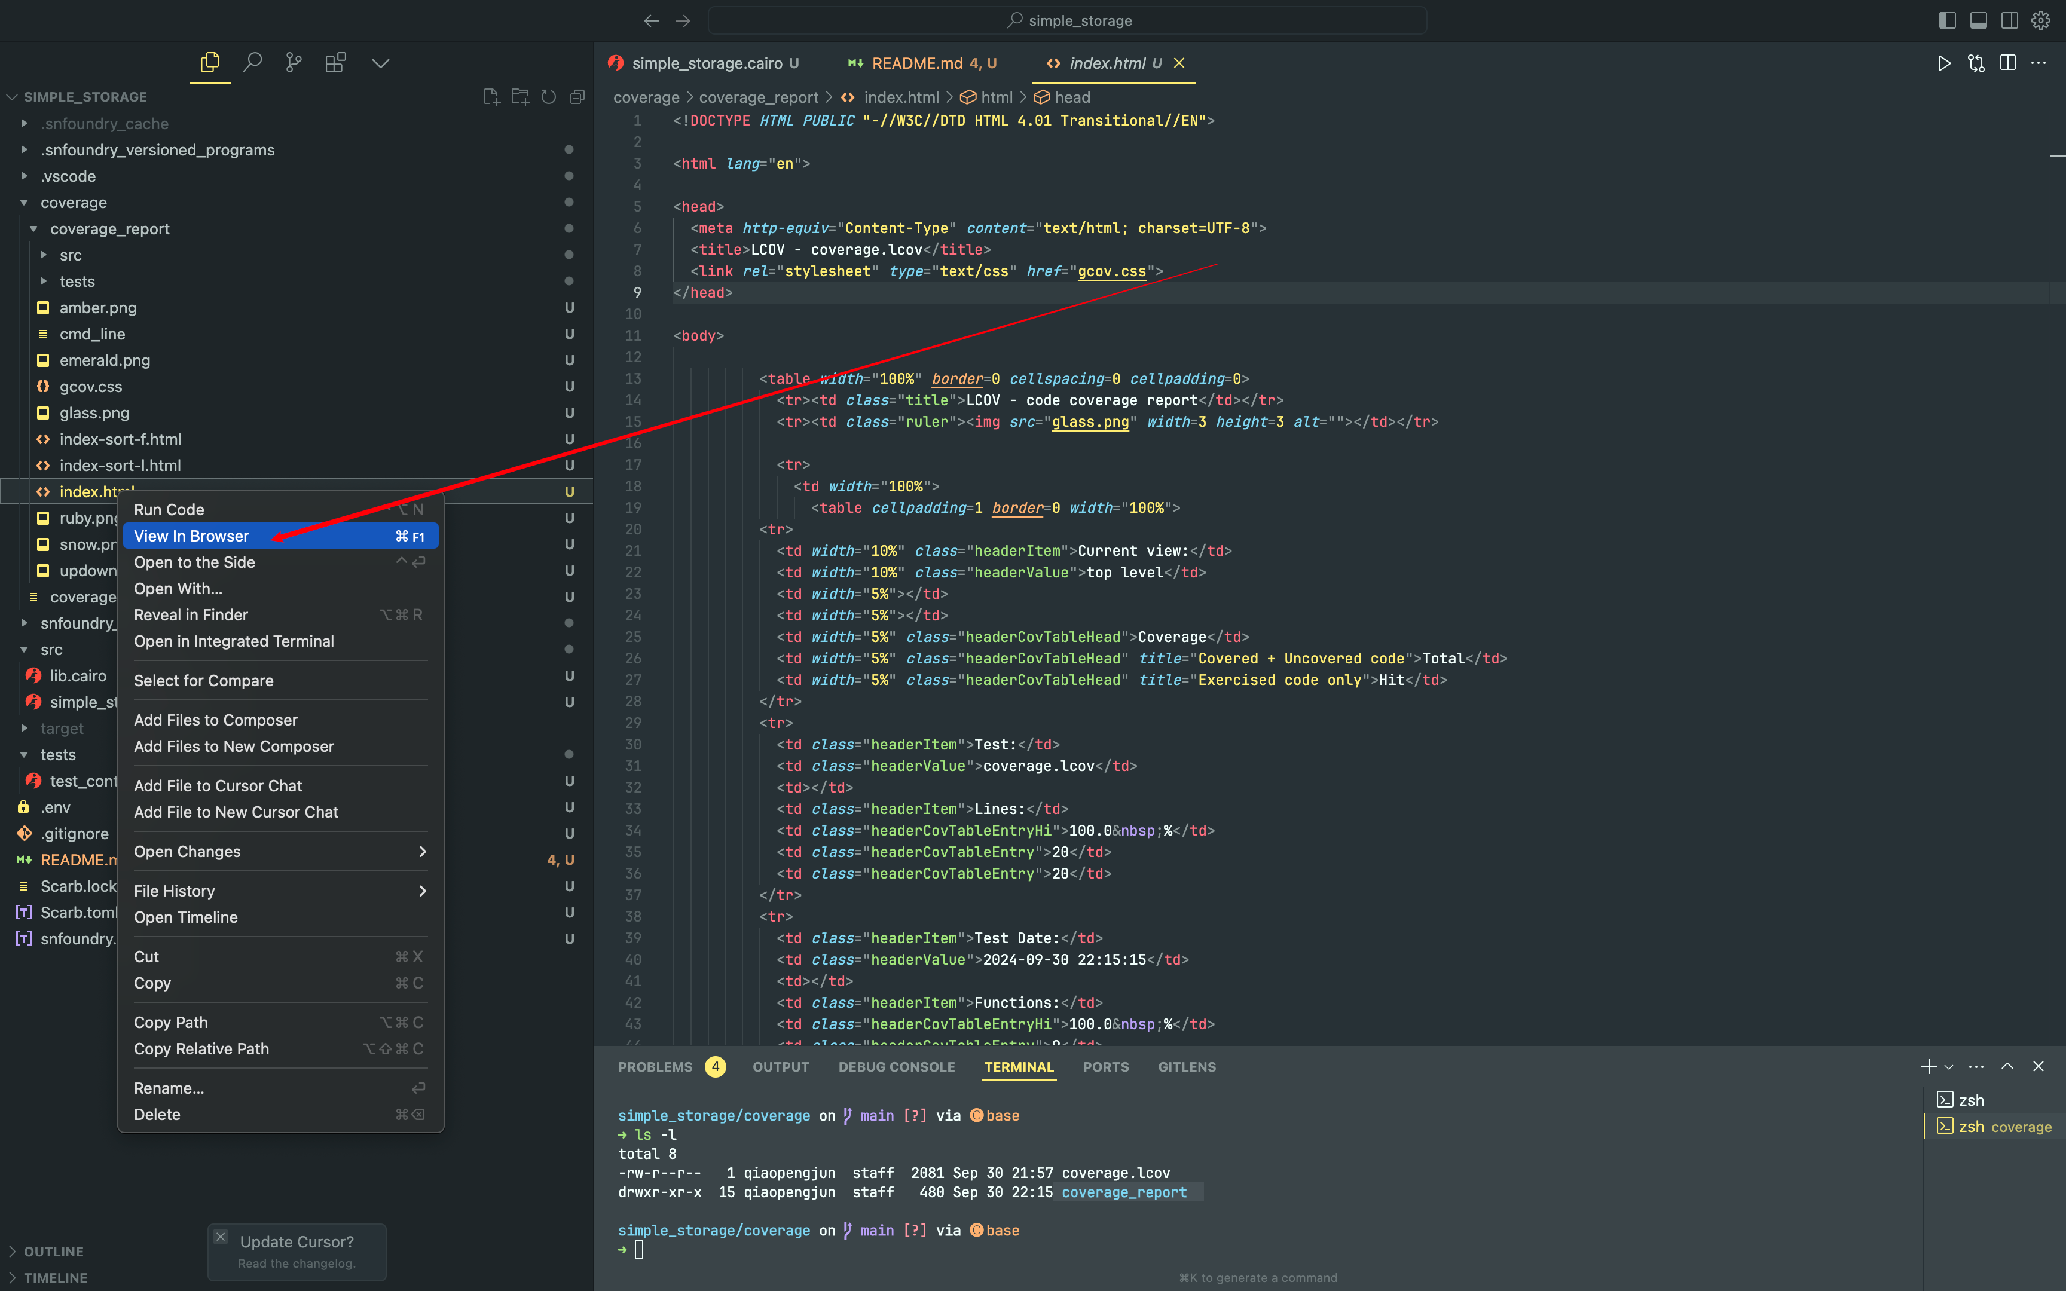Open .gitignore file in explorer
Image resolution: width=2066 pixels, height=1291 pixels.
(74, 833)
